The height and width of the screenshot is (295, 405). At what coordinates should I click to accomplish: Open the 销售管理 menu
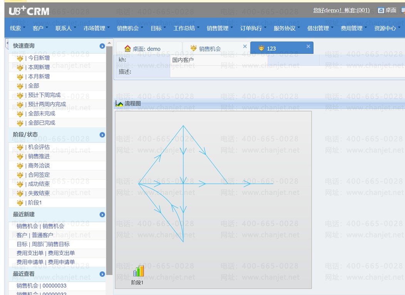(220, 28)
